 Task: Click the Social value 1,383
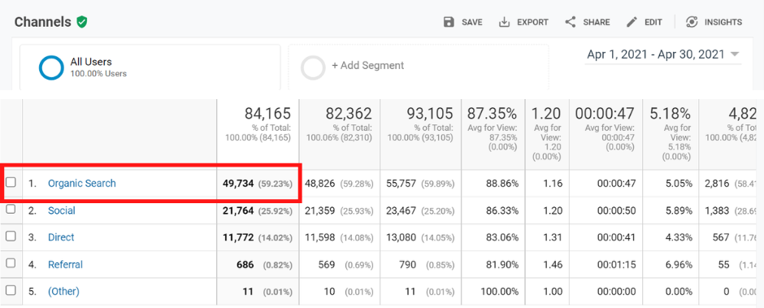[717, 210]
